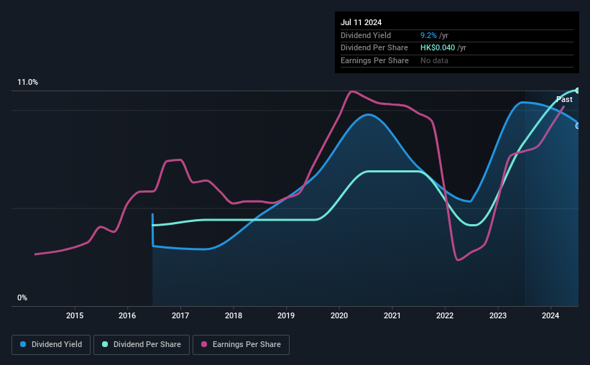Click the 11.0% y-axis label
The image size is (590, 365).
click(27, 83)
